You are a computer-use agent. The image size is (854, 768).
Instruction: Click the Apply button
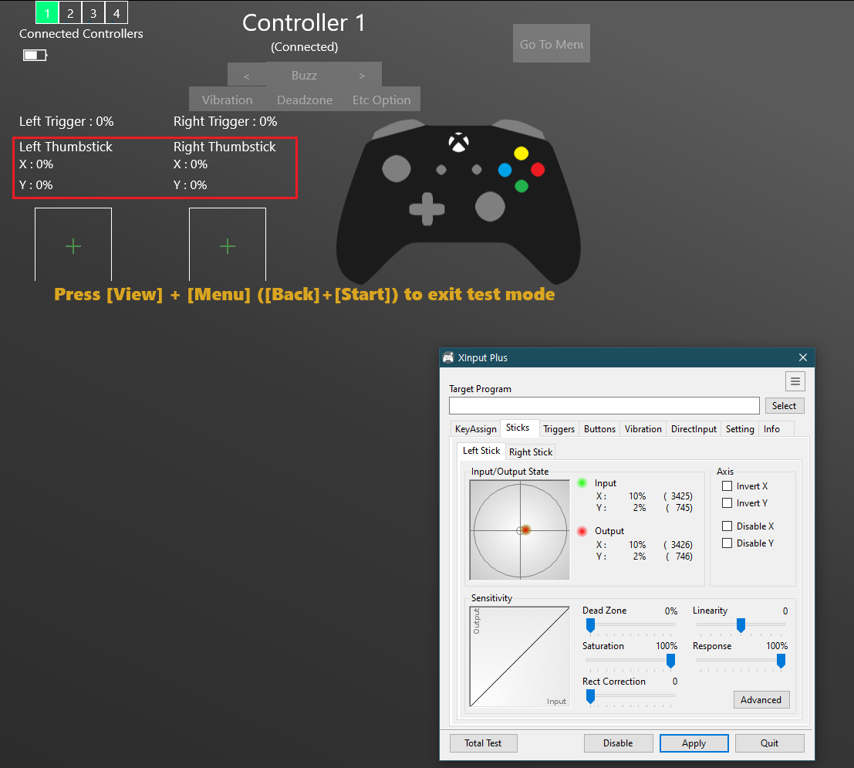click(x=694, y=743)
